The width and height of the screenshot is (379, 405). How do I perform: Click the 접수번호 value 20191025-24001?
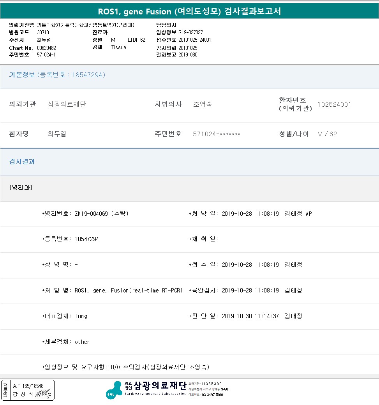pos(195,40)
